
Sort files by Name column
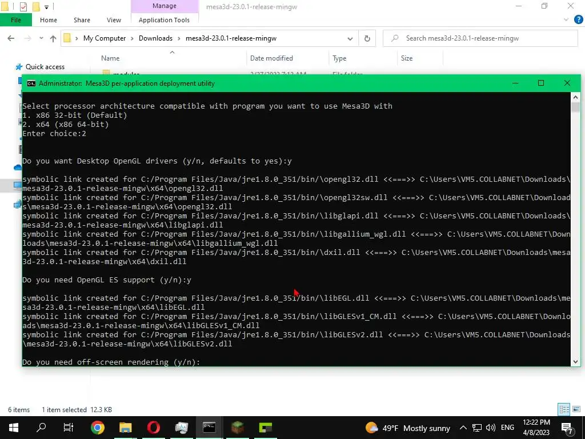110,58
